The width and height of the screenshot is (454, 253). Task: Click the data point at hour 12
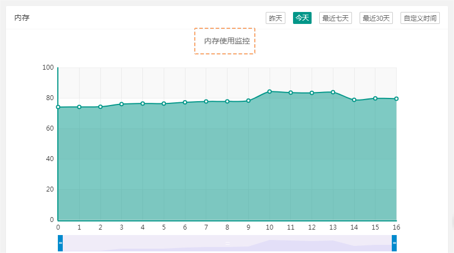(312, 93)
